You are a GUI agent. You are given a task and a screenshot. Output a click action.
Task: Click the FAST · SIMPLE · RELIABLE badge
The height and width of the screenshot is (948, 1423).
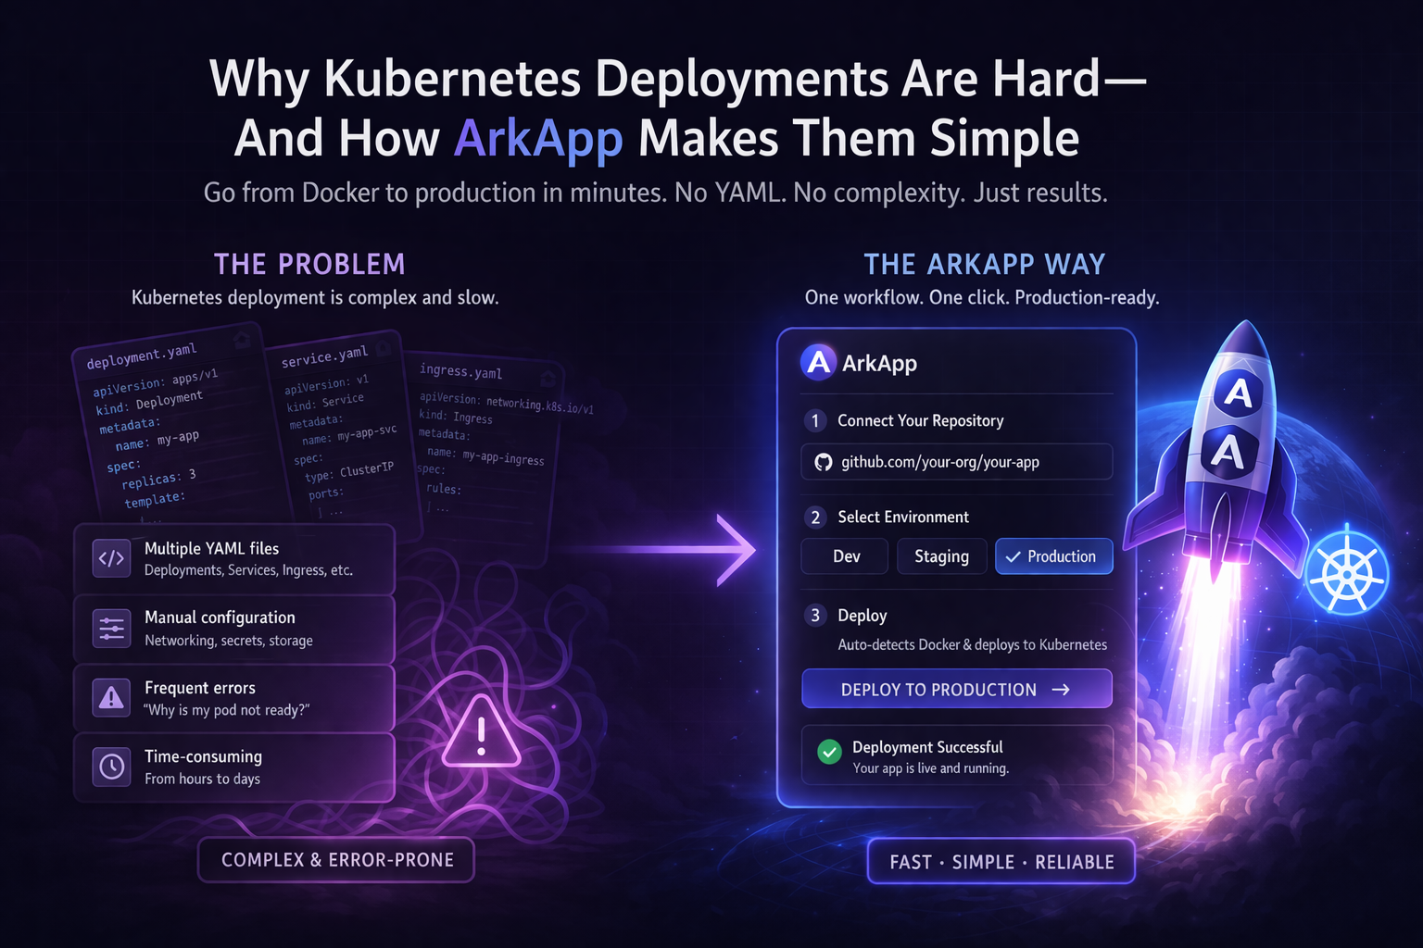click(x=1001, y=862)
